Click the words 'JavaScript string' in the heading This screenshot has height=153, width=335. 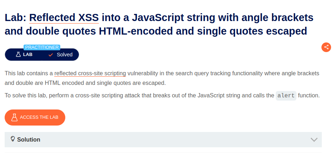173,17
